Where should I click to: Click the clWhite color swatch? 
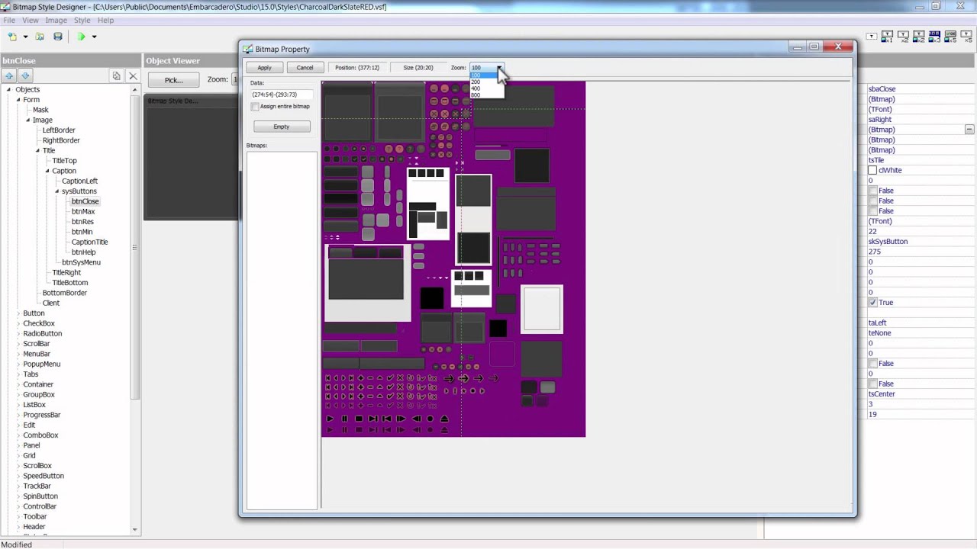[x=872, y=171]
